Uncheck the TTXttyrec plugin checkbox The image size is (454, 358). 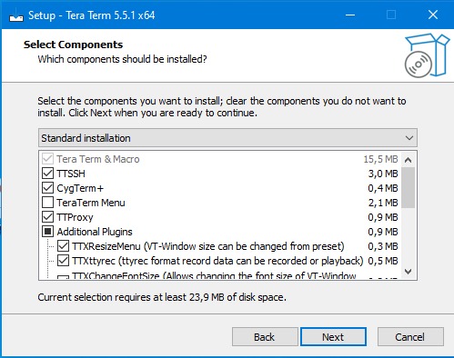point(63,261)
